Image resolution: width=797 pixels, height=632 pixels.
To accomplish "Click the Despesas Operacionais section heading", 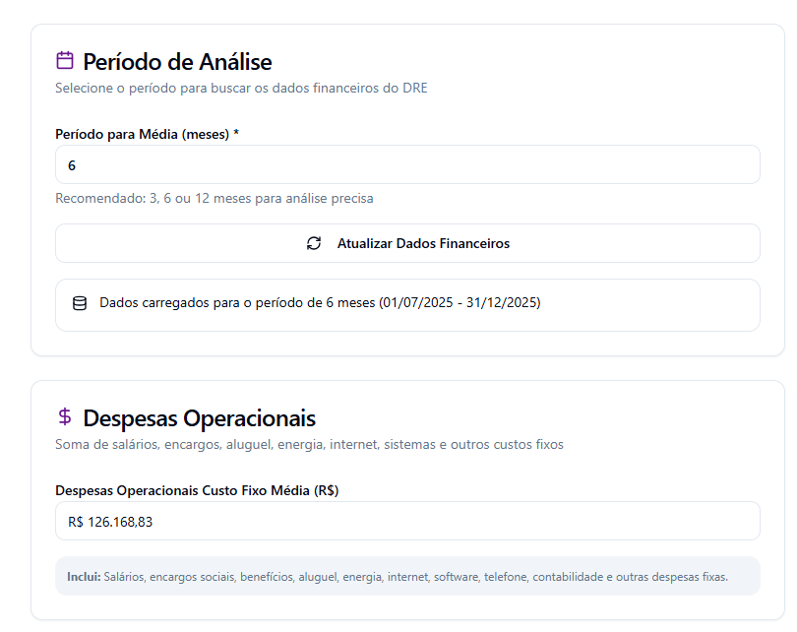I will tap(199, 418).
